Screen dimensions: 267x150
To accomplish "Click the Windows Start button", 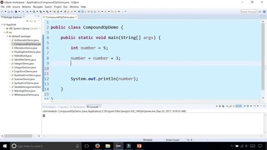I will click(5, 146).
